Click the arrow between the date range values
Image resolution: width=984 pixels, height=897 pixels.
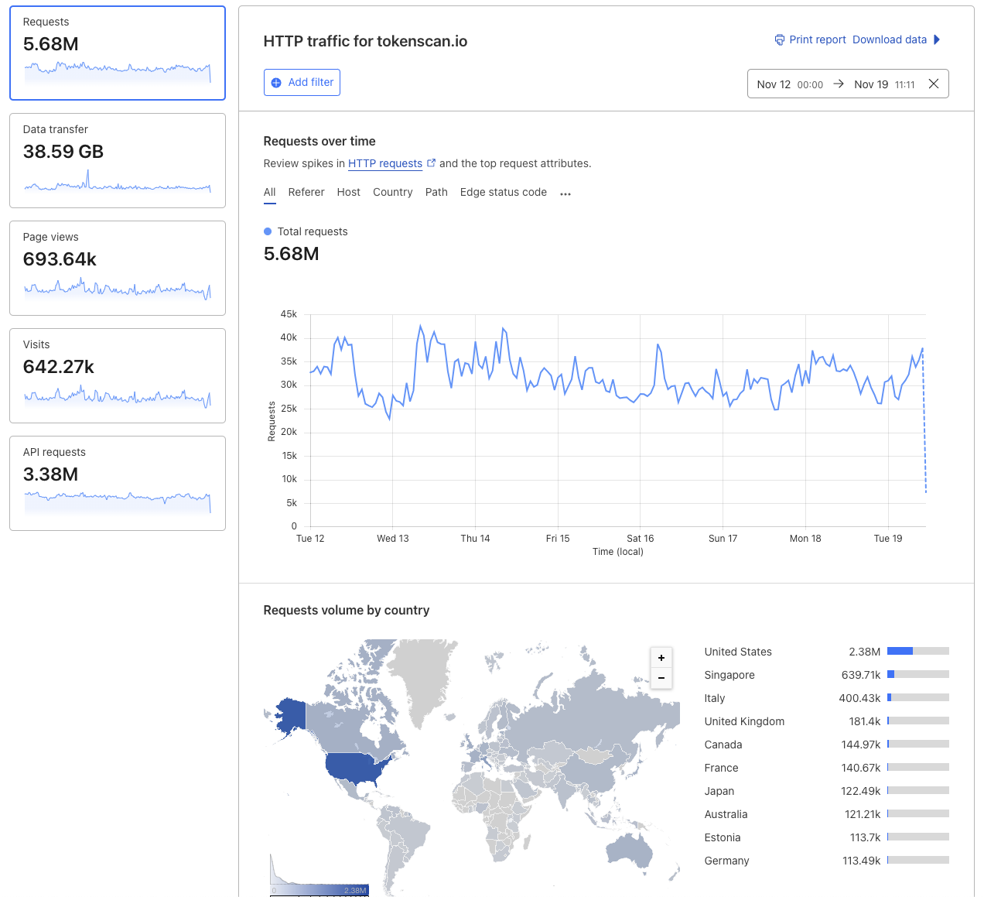coord(839,84)
